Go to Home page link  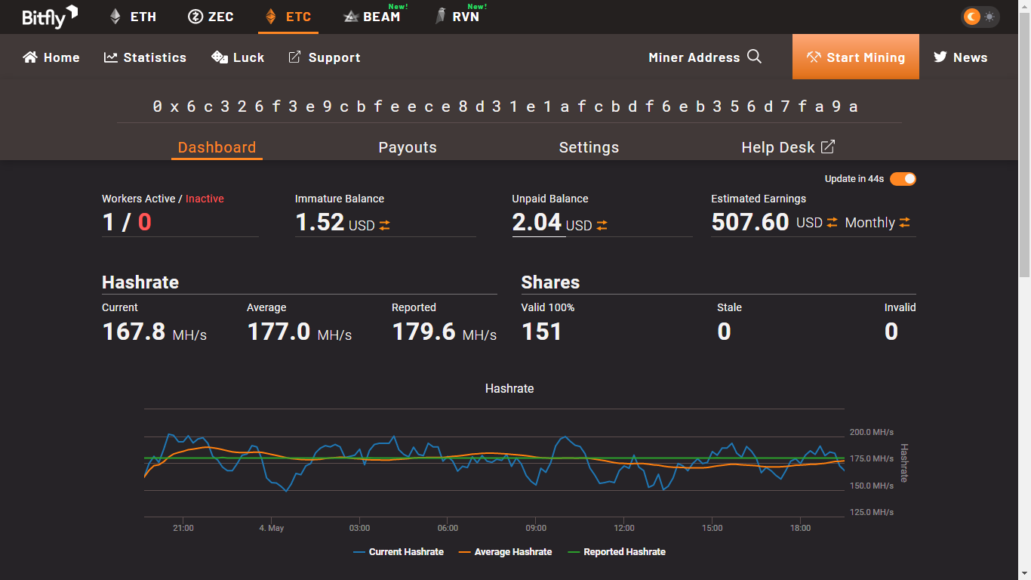pyautogui.click(x=51, y=57)
